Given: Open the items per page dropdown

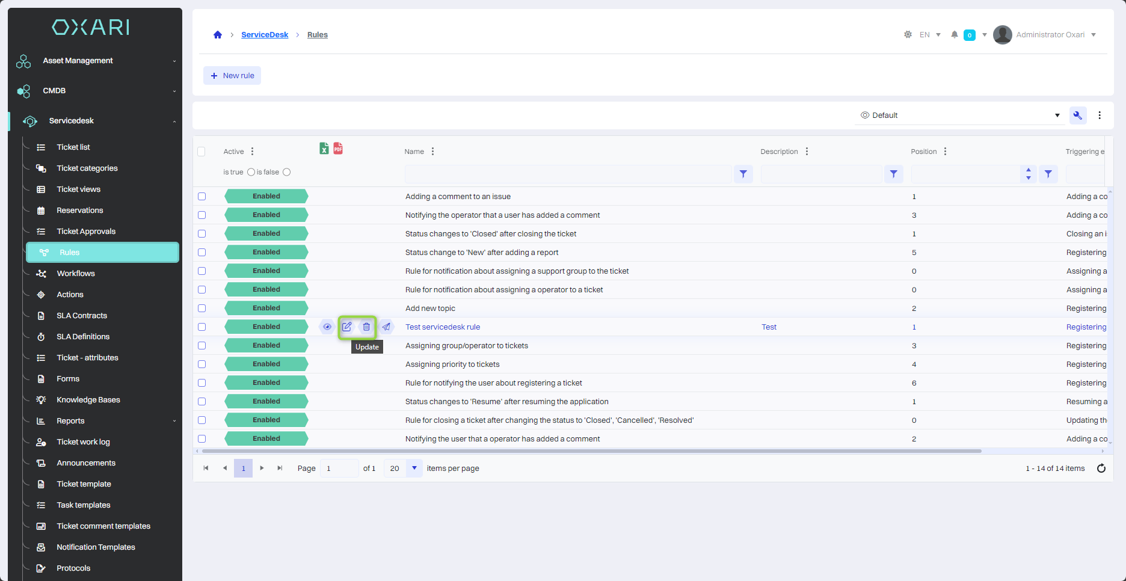Looking at the screenshot, I should pos(414,469).
